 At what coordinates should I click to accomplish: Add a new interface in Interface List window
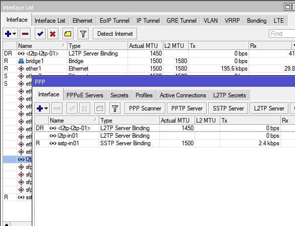[10, 34]
